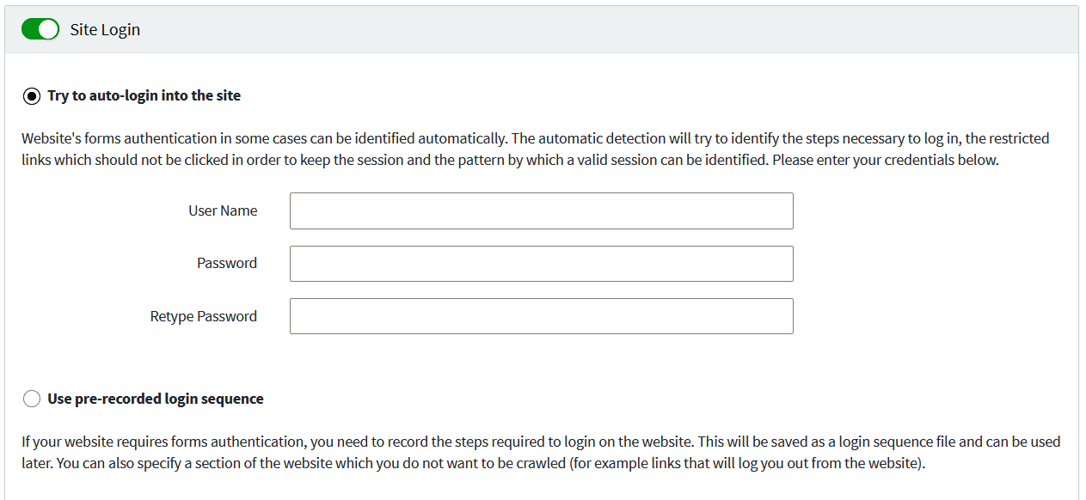Click the "Retype Password" field label
The image size is (1086, 500).
coord(204,317)
